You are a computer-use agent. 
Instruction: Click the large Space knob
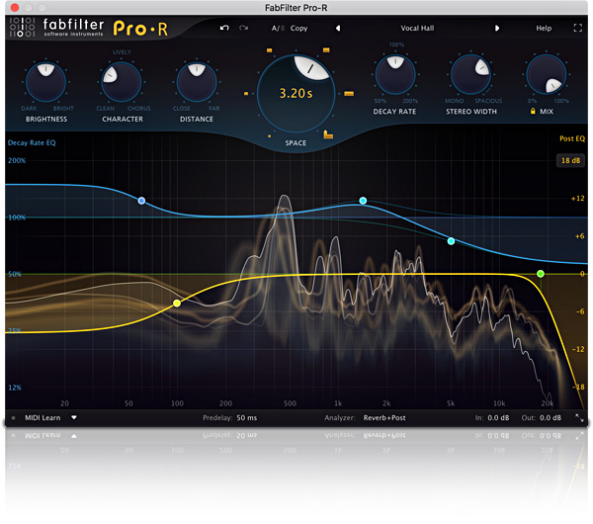click(296, 94)
